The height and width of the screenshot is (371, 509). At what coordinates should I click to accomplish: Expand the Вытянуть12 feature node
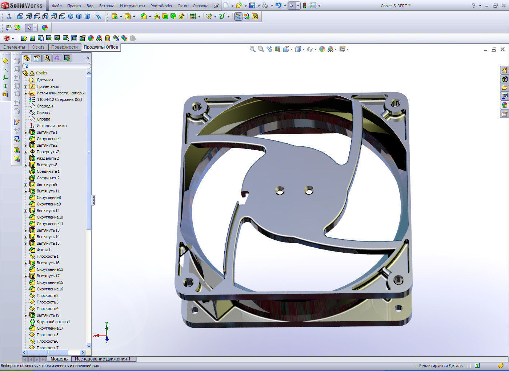[26, 211]
